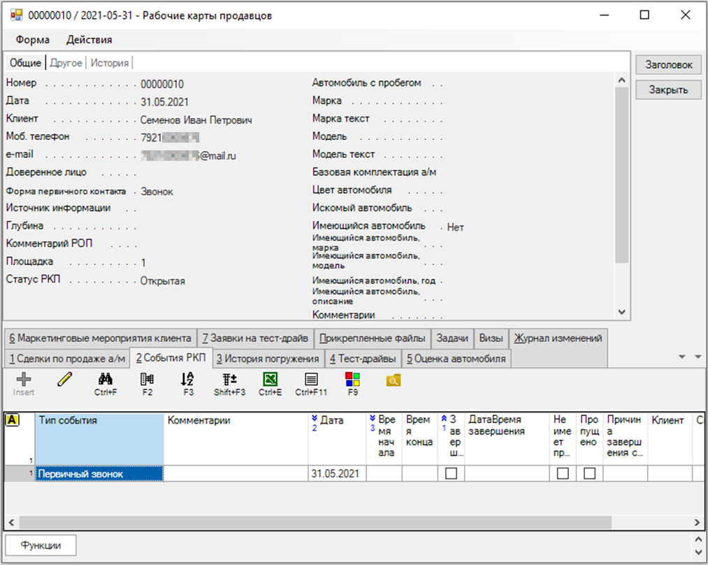The image size is (708, 565).
Task: Click the 'Заголовок' button
Action: (668, 65)
